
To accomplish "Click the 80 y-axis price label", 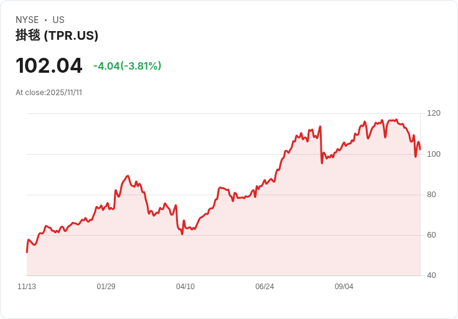I will point(432,195).
